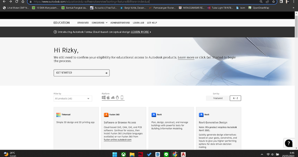
Task: Bookmark this page with star icon
Action: tap(274, 1)
